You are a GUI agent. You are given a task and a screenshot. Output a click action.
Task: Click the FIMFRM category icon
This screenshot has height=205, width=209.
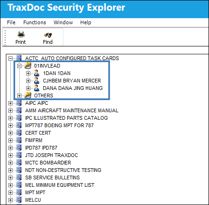tap(19, 140)
